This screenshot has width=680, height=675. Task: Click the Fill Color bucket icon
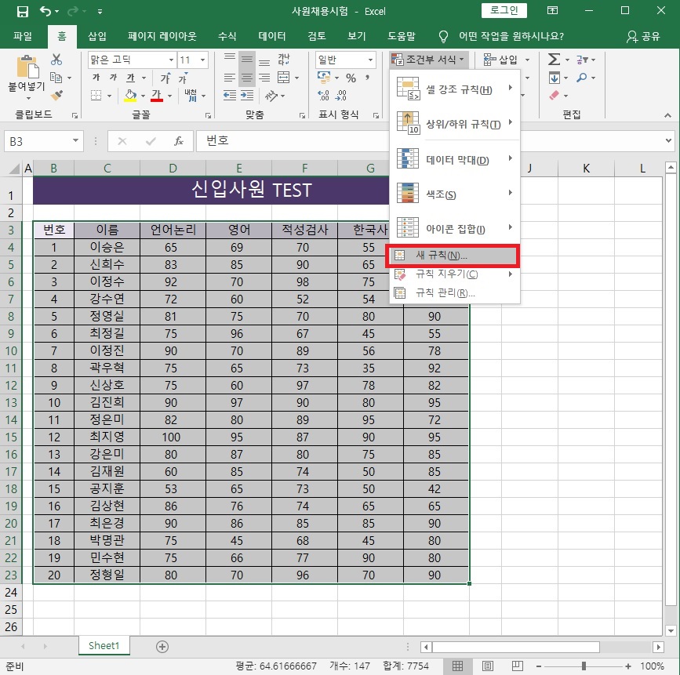130,96
